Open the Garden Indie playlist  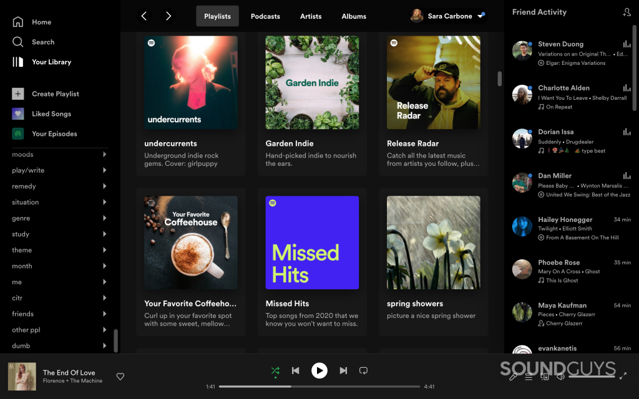(x=312, y=82)
